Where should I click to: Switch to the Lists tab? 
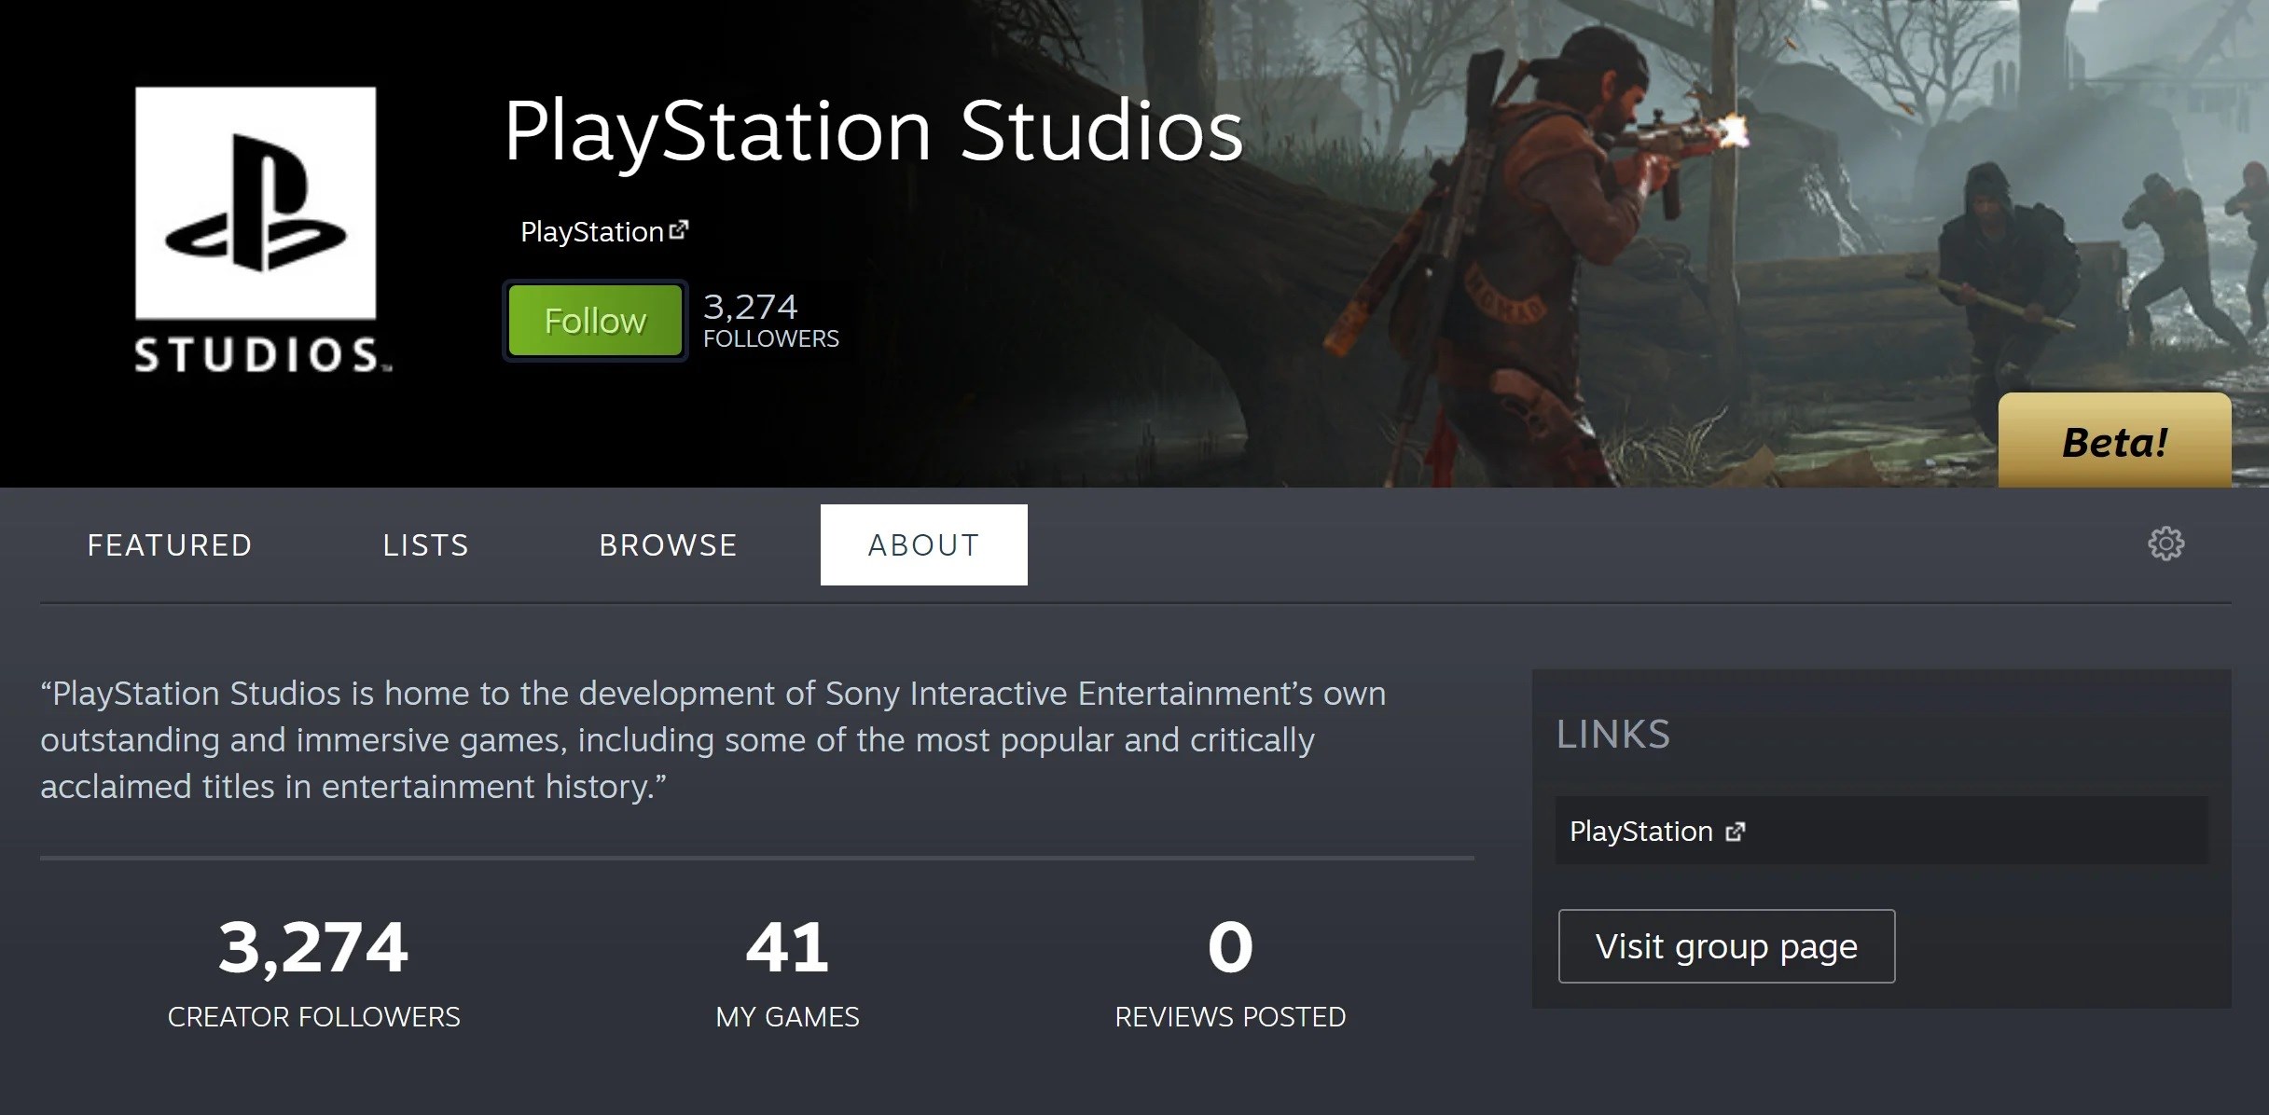click(426, 545)
